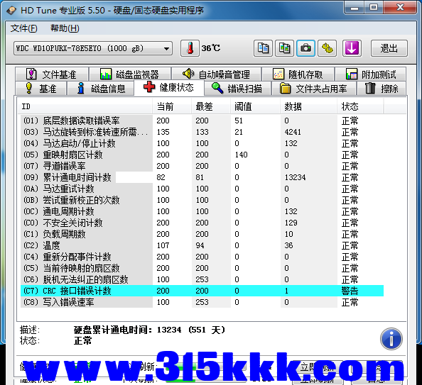Switch to the 文件夹占用率 tab

(314, 89)
